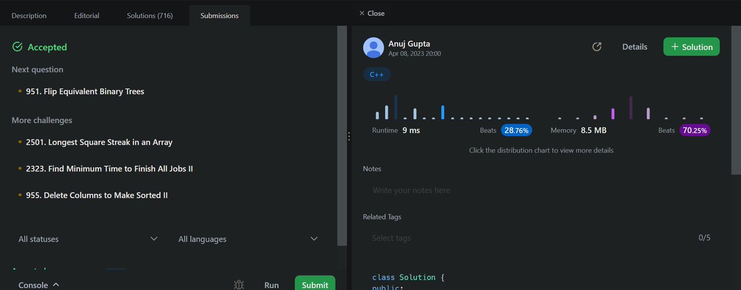Viewport: 741px width, 290px height.
Task: Select the Submissions tab
Action: click(x=219, y=15)
